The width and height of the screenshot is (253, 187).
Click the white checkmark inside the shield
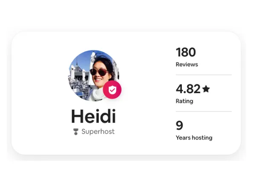112,90
